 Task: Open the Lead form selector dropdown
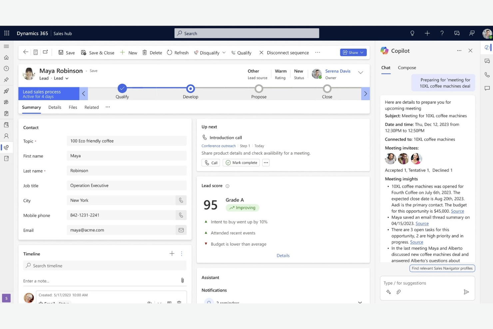61,78
